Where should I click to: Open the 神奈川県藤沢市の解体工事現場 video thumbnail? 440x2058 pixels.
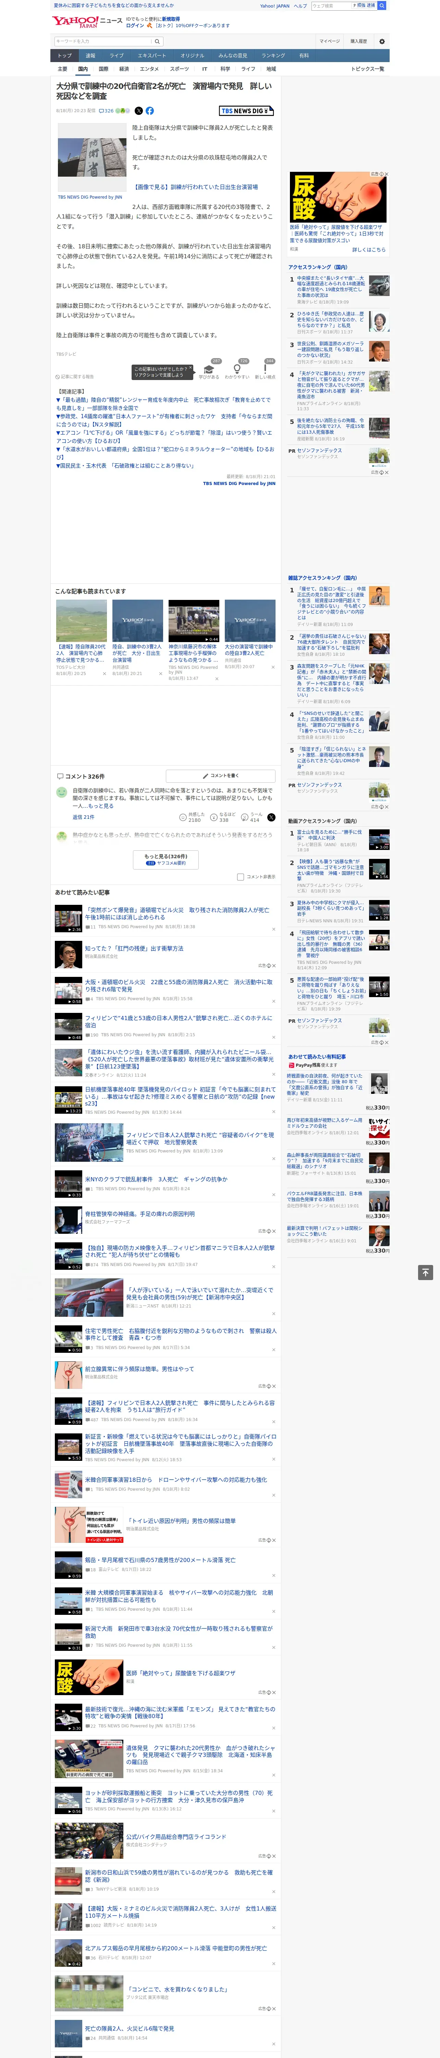pyautogui.click(x=194, y=621)
